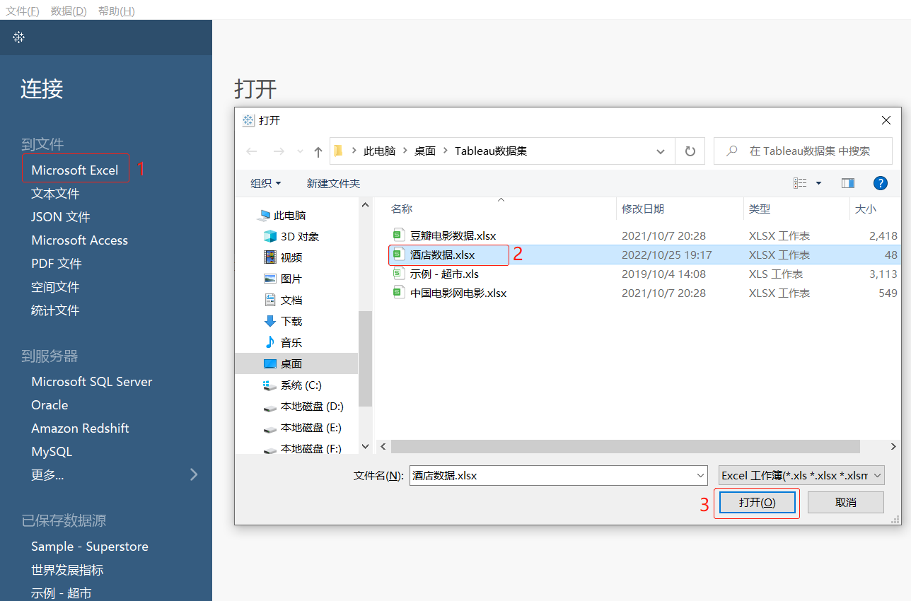The width and height of the screenshot is (911, 601).
Task: Click the search magnifier icon in the dialog
Action: pyautogui.click(x=733, y=151)
